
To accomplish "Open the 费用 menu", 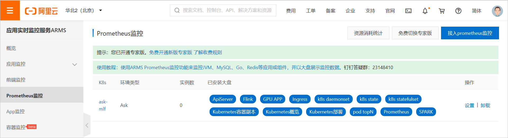I will pyautogui.click(x=291, y=11).
